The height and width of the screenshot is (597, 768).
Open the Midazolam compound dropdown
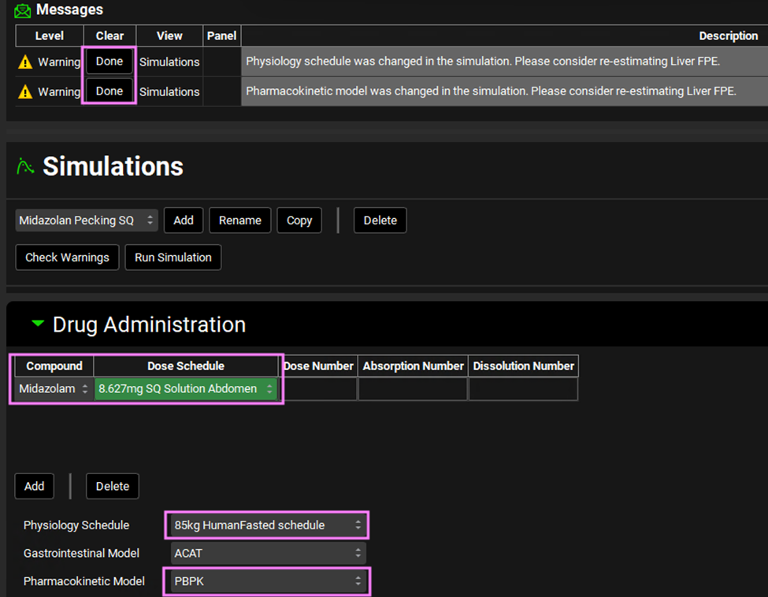[54, 389]
